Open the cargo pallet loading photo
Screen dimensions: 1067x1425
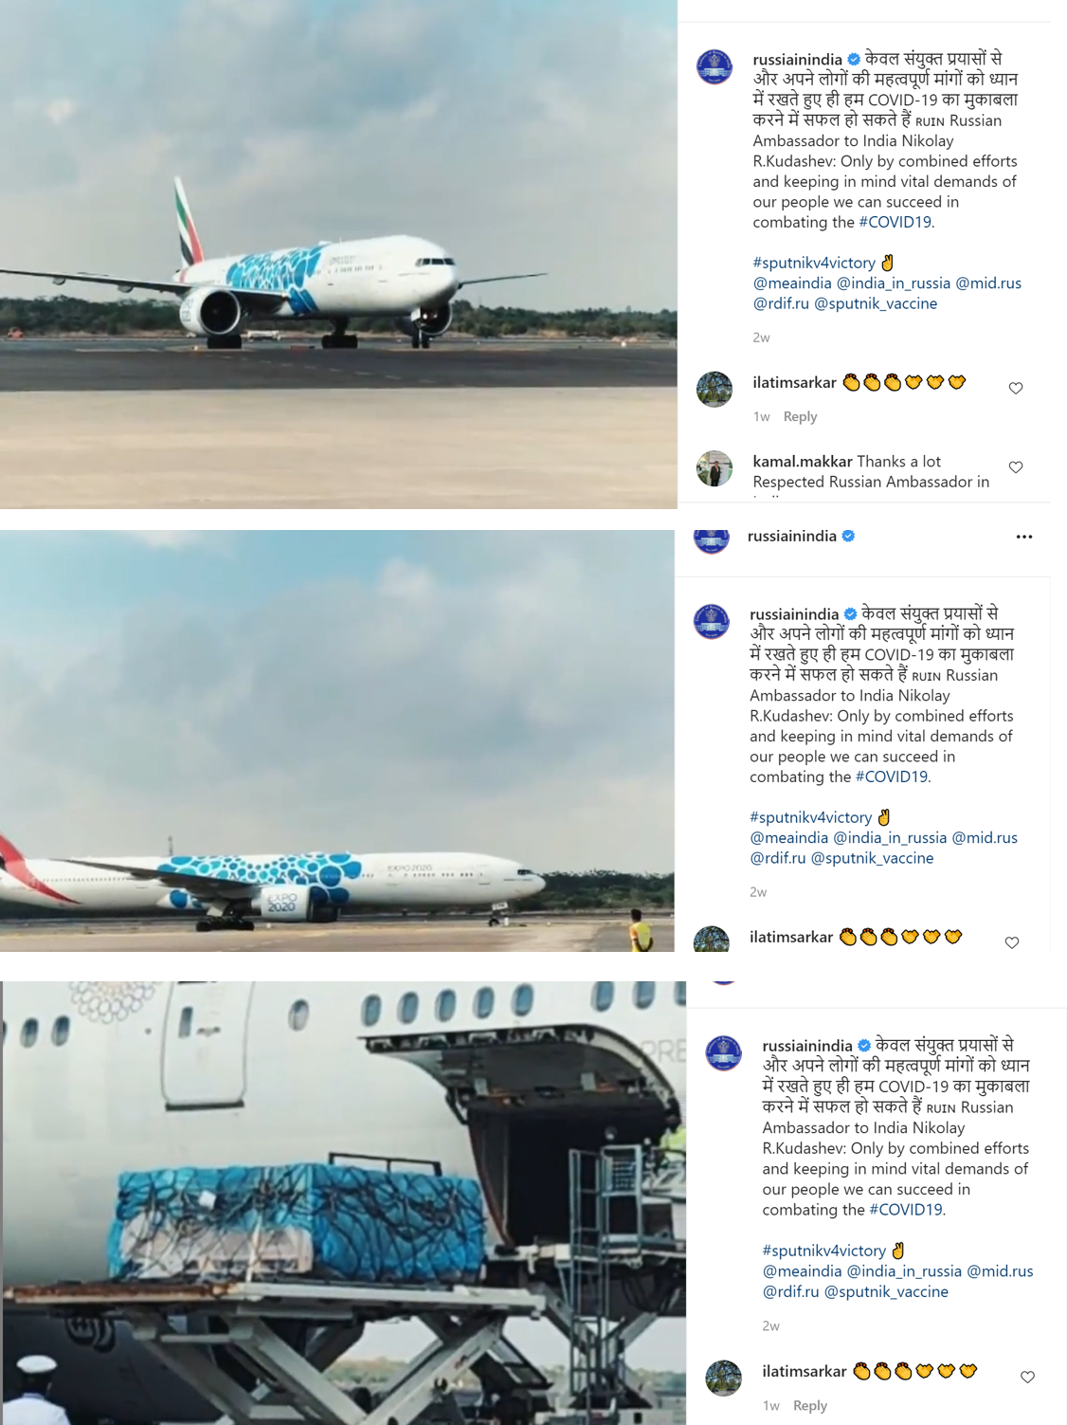(343, 1203)
